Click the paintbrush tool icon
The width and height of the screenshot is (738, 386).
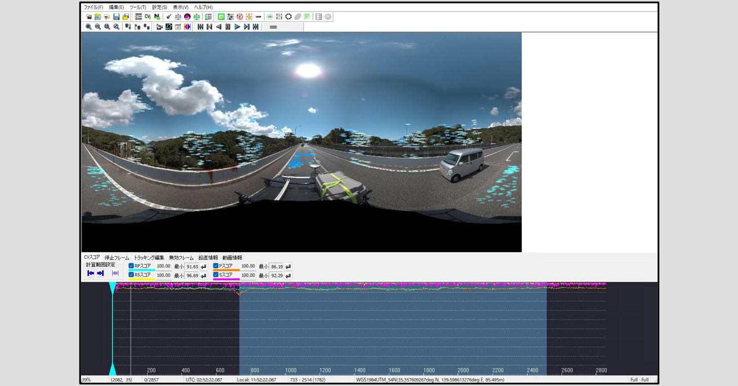(168, 17)
